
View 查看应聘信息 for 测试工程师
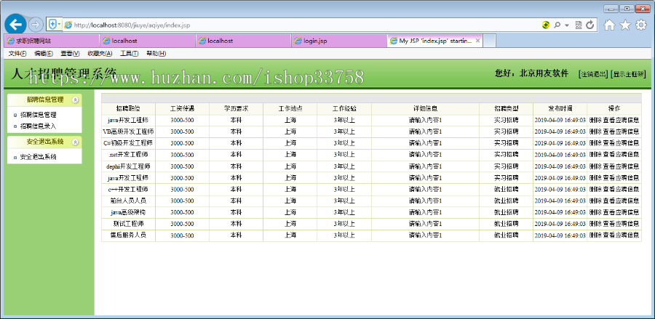pos(622,224)
